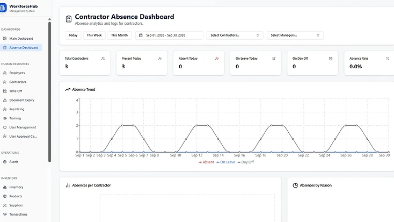
Task: Toggle the Absent series in chart legend
Action: coord(206,162)
